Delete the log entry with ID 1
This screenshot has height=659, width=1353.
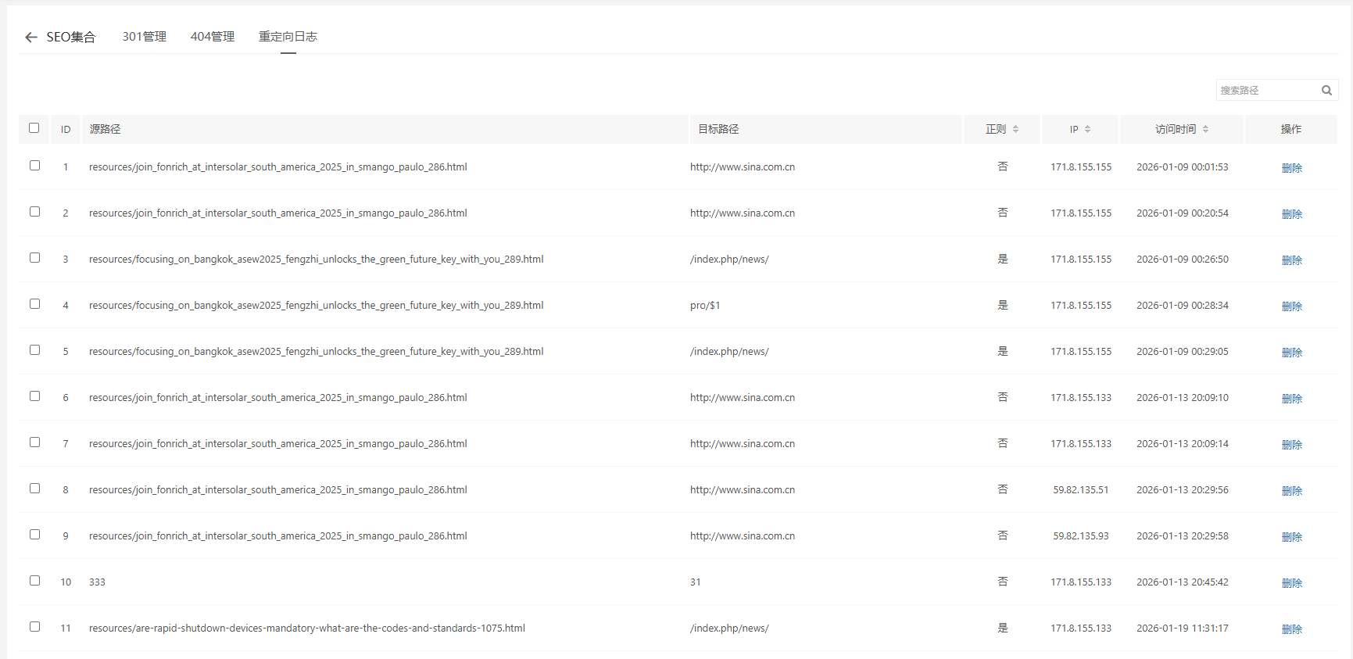point(1291,168)
